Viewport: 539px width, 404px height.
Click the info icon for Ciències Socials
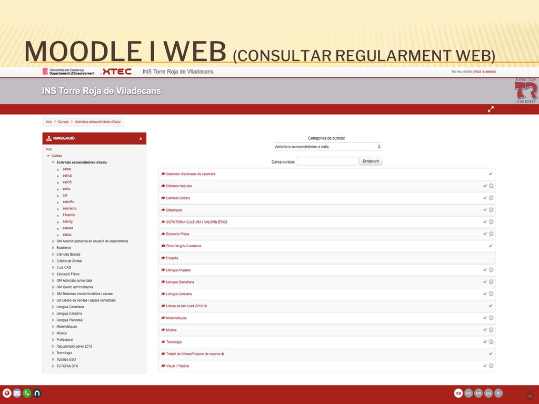(491, 198)
